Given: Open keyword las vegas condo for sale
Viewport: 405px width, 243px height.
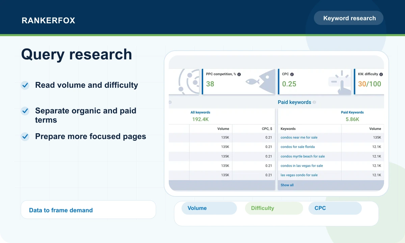Looking at the screenshot, I should 299,175.
